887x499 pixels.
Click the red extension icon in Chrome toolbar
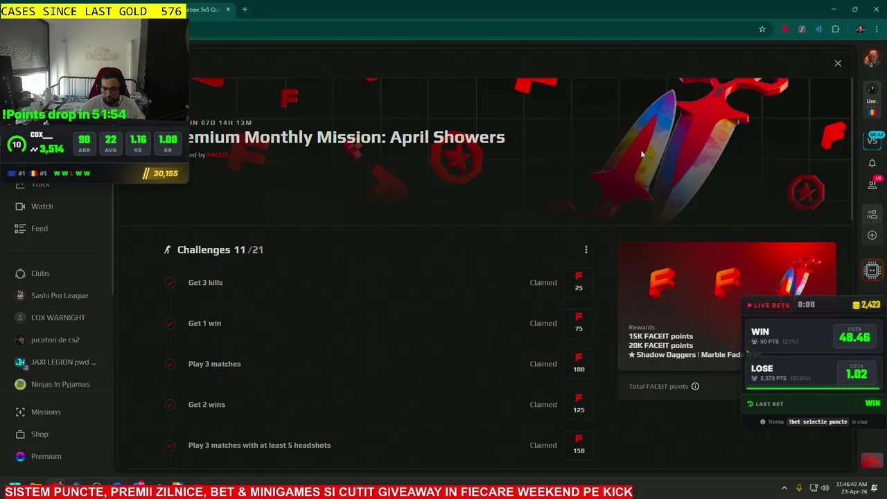coord(785,29)
